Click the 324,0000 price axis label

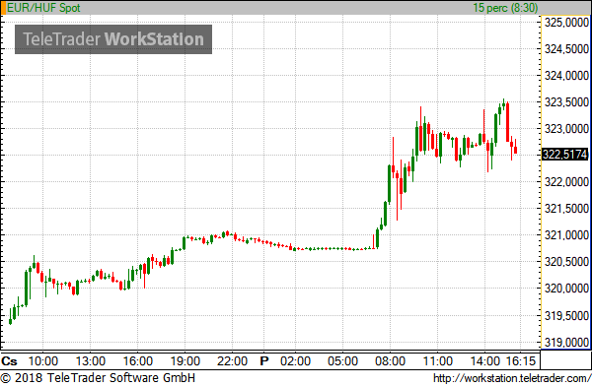coord(566,76)
